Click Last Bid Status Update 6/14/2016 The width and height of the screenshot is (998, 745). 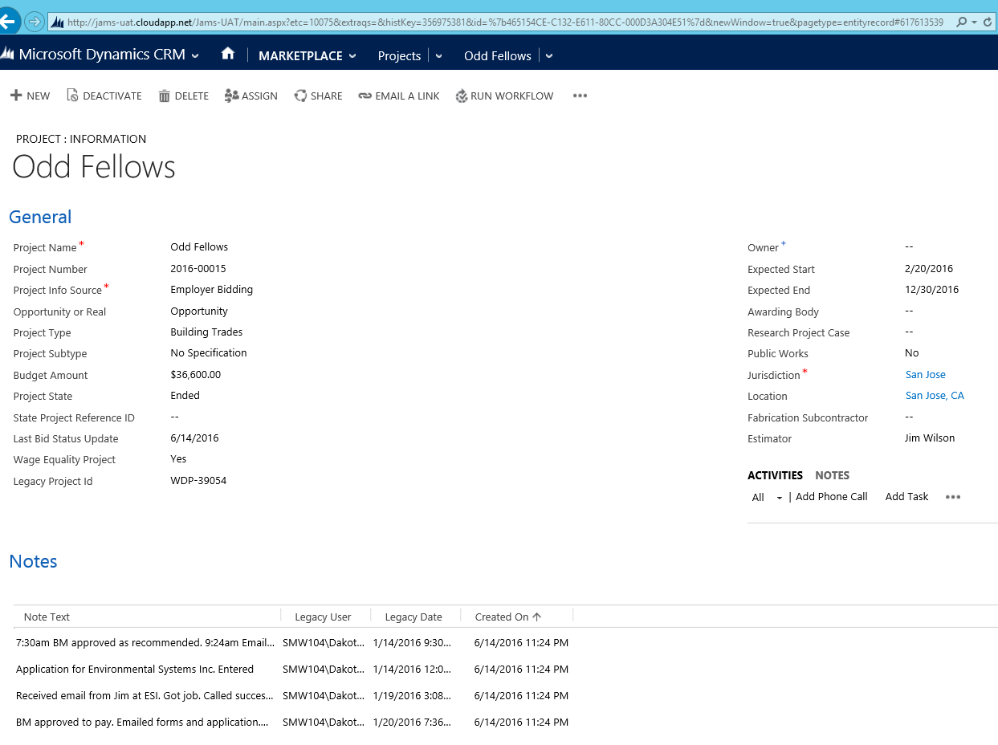pos(194,438)
